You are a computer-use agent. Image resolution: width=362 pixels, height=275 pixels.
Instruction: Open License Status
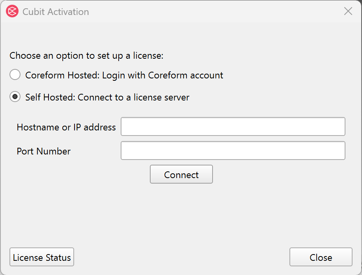click(x=42, y=257)
